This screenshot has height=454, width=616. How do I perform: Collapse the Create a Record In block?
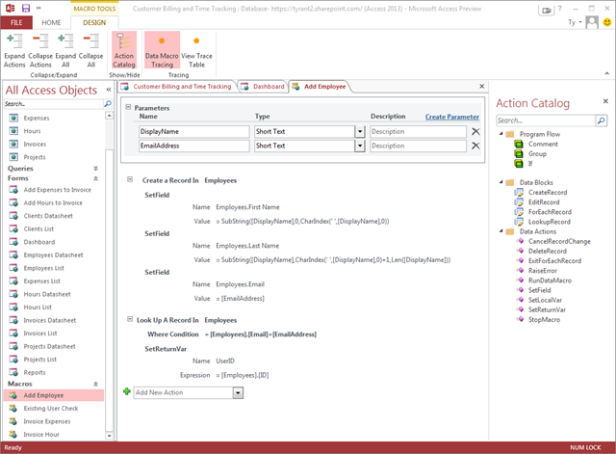point(130,179)
